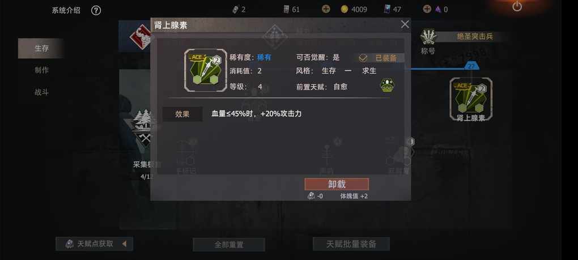
Task: Click the 全部重置 reset all button
Action: click(229, 245)
